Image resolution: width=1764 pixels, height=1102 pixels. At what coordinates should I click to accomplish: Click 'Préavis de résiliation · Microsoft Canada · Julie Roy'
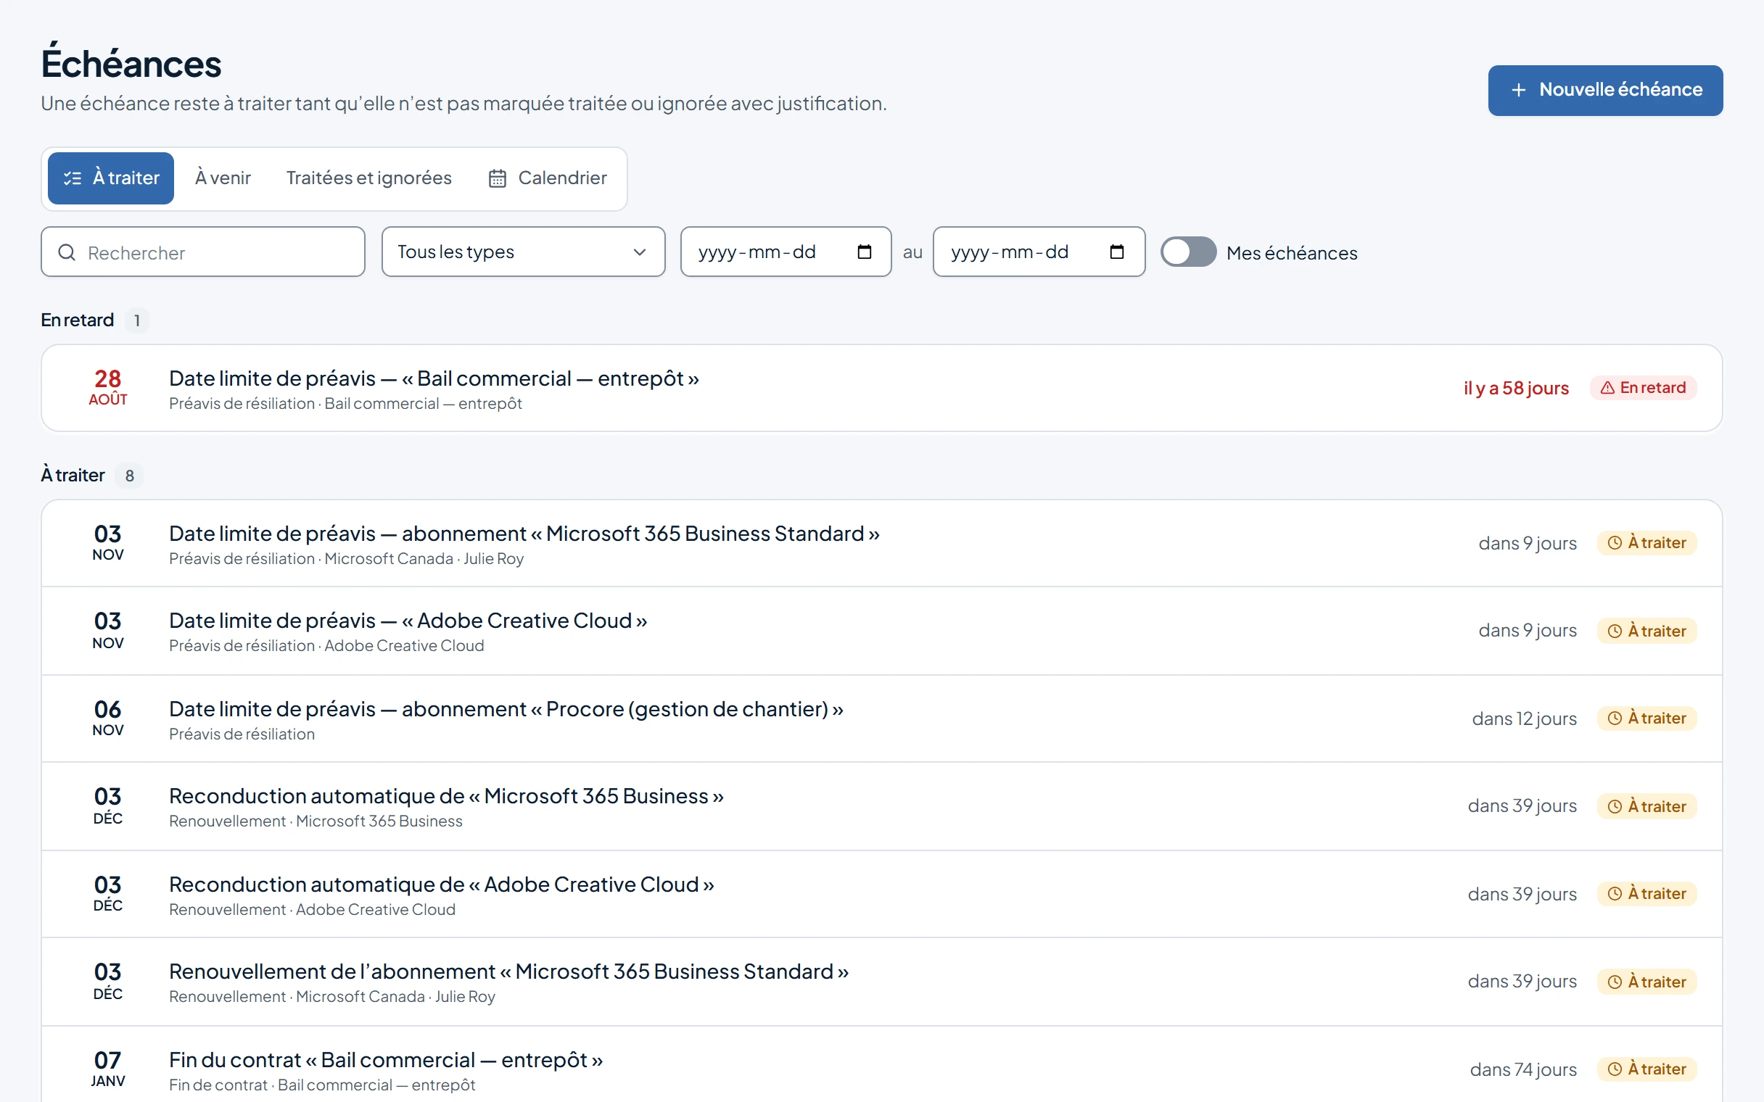(346, 559)
